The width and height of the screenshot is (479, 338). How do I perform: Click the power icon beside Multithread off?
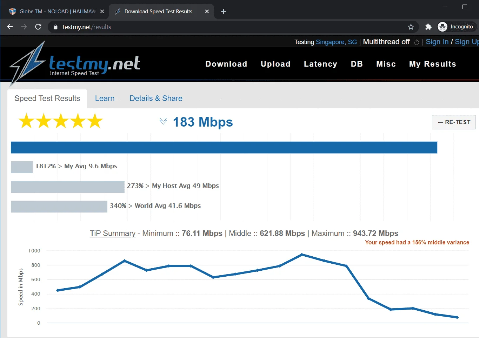(417, 42)
